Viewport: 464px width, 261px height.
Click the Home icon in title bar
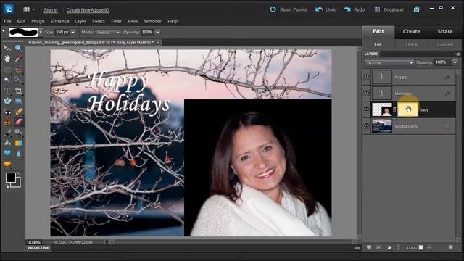[416, 9]
